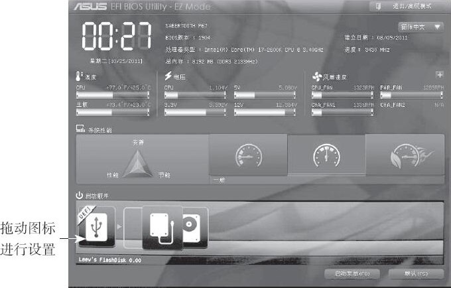Click the lightning bolt voltage icon

coord(168,76)
